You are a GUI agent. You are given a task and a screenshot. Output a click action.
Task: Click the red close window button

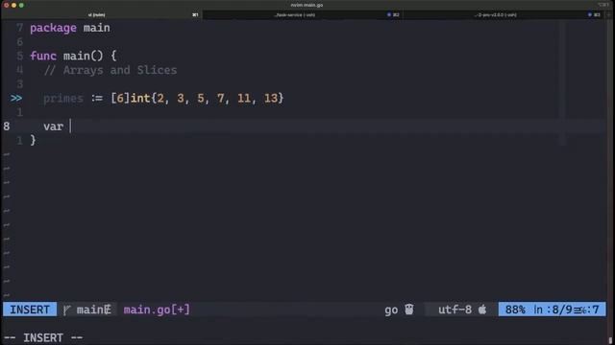point(6,5)
